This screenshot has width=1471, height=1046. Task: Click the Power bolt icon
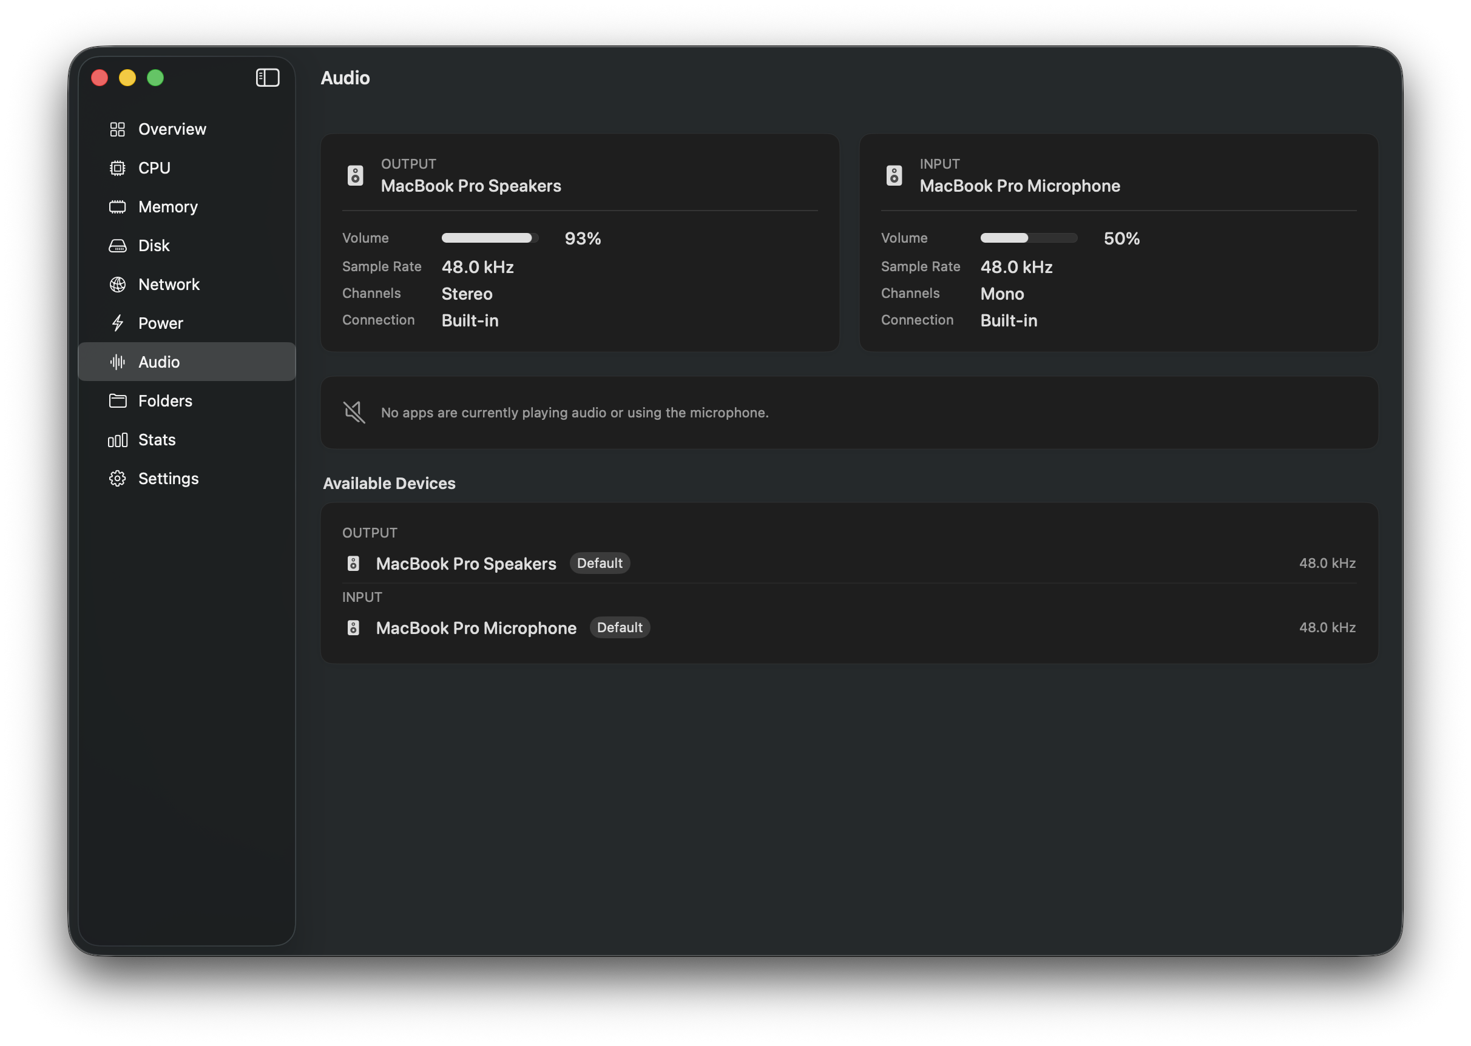click(x=117, y=323)
